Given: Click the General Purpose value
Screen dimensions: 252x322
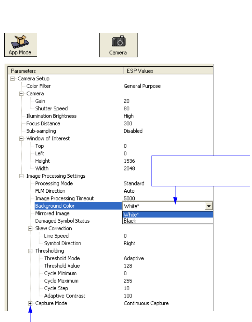Looking at the screenshot, I should 142,86.
